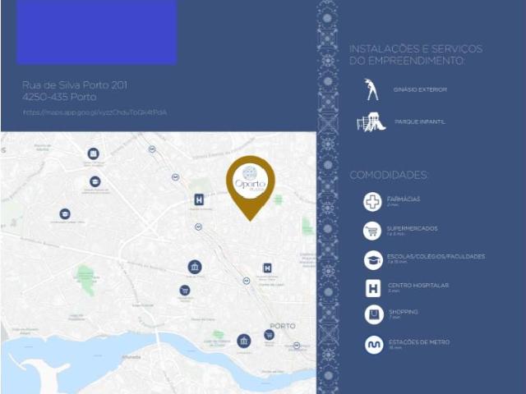Click the Parque Infantil playground slide icon
This screenshot has width=526, height=394.
pos(371,122)
